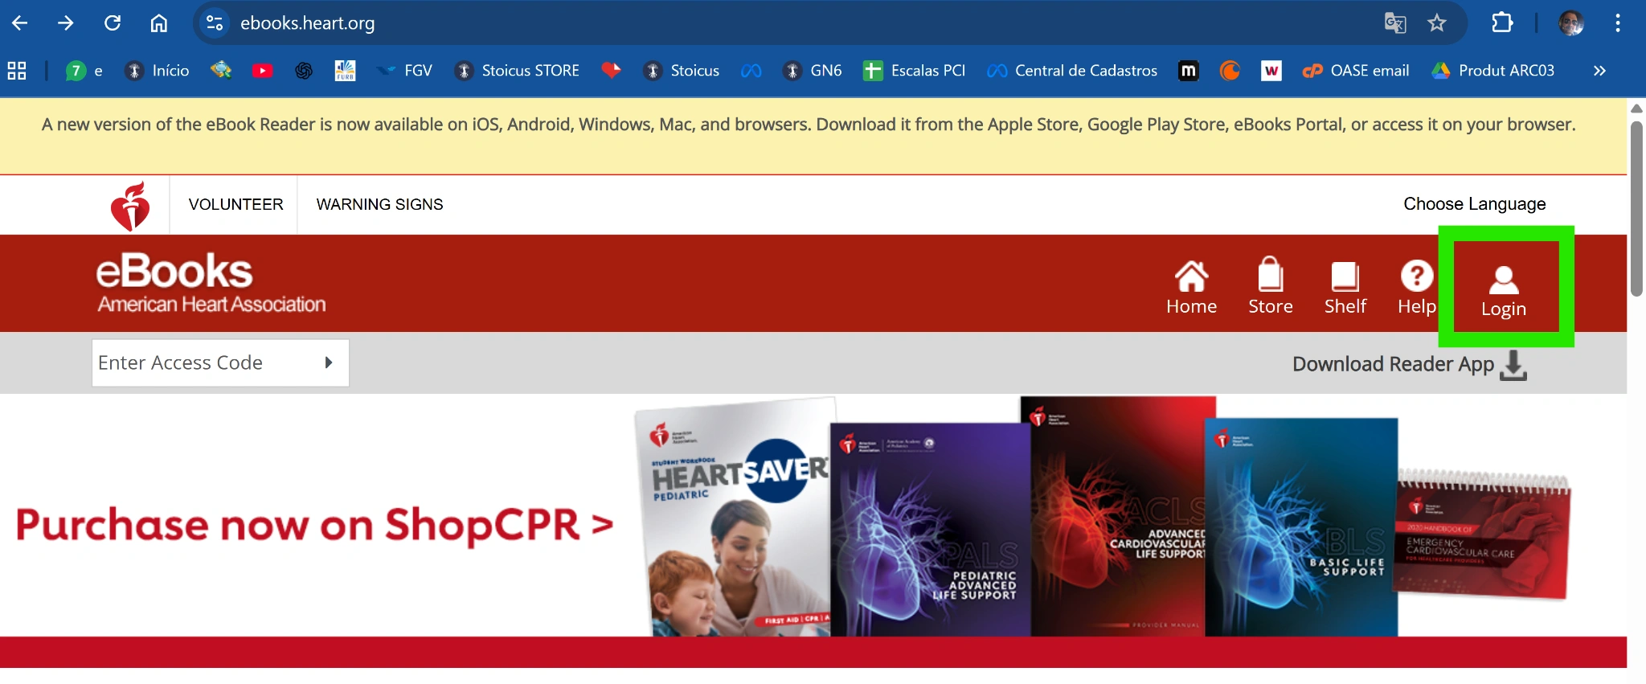Viewport: 1646px width, 684px height.
Task: Expand the Choose Language selector
Action: pos(1474,204)
